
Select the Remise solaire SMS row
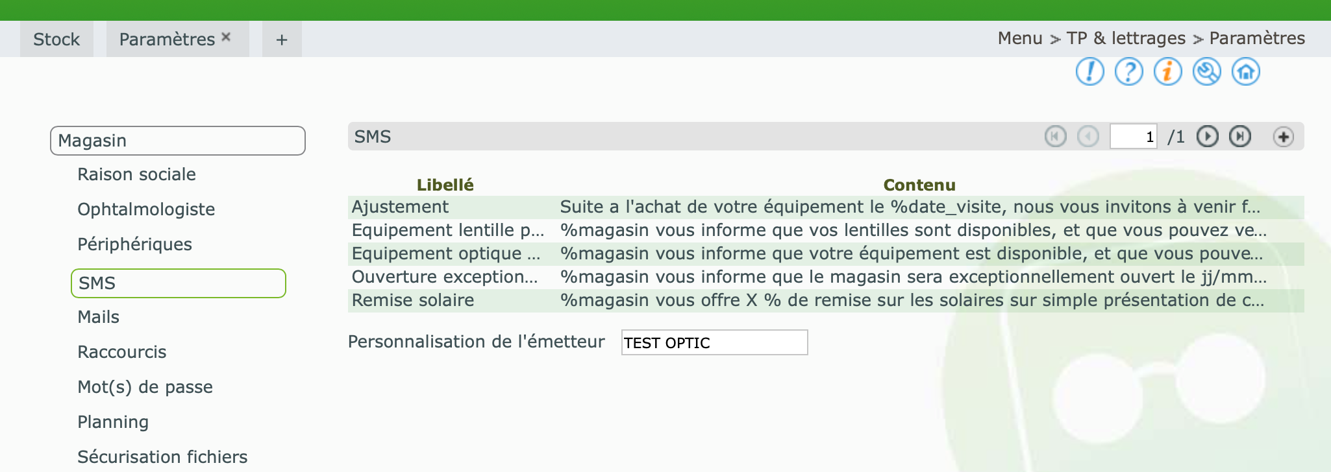[826, 300]
